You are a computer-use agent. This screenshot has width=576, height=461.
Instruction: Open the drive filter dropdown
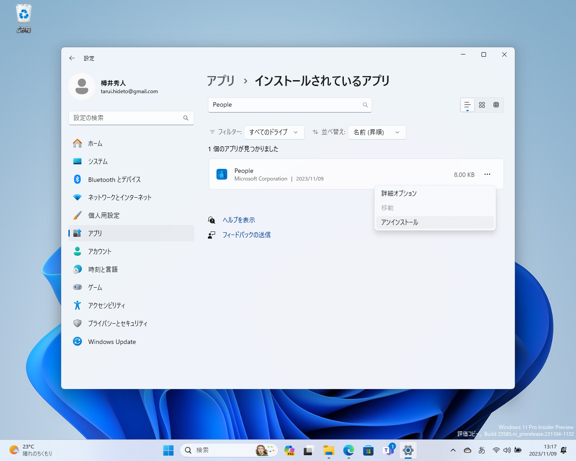(274, 132)
